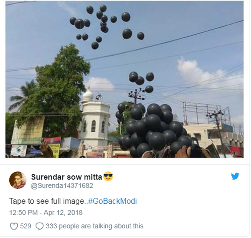Expand the black balloons tweet photo
251x238 pixels.
125,79
